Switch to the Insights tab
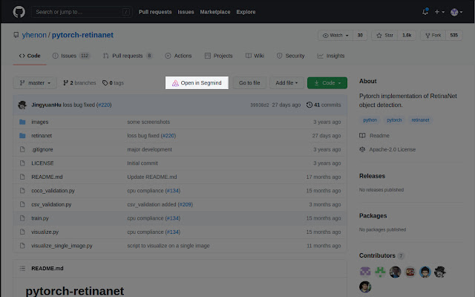475x297 pixels. tap(331, 56)
